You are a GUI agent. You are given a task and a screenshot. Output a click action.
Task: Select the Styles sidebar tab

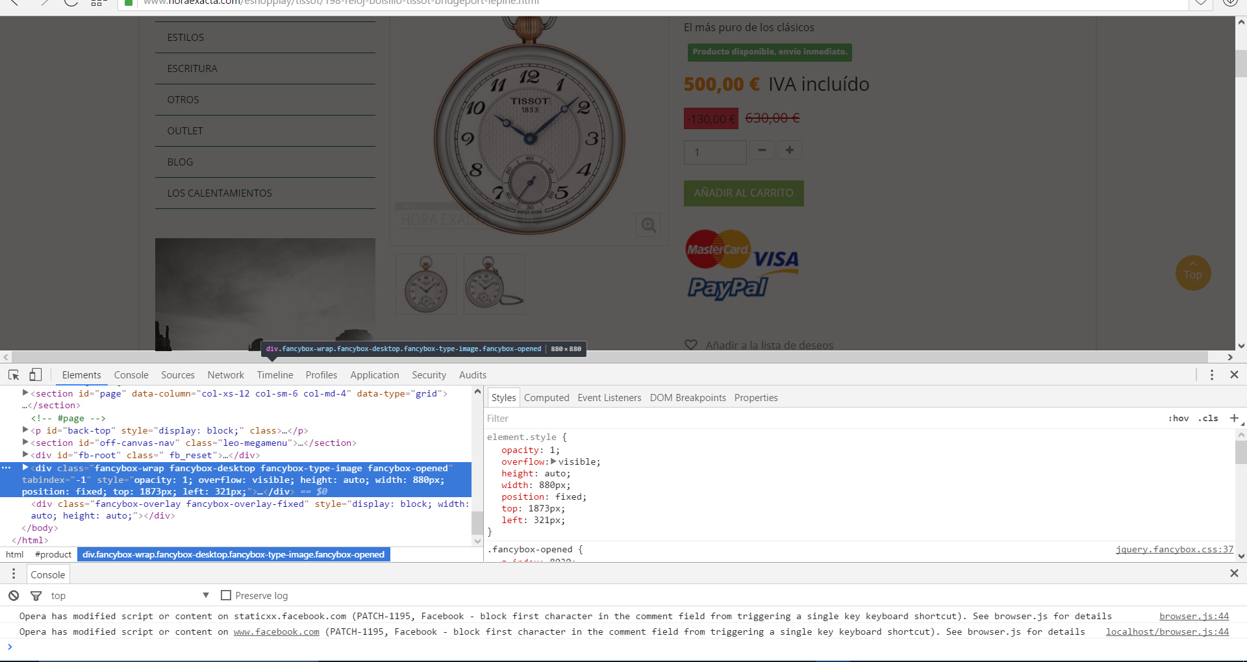[503, 398]
